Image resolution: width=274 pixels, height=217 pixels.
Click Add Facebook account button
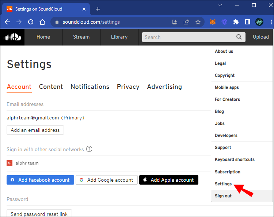click(40, 180)
